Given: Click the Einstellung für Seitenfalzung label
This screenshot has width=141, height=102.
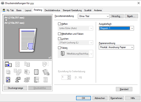Looking at the screenshot, I should coord(72,71).
